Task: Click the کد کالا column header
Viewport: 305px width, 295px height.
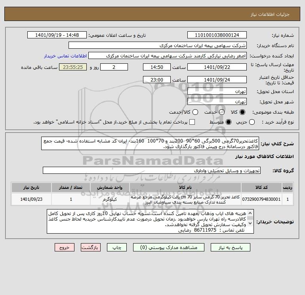Action: click(x=261, y=187)
